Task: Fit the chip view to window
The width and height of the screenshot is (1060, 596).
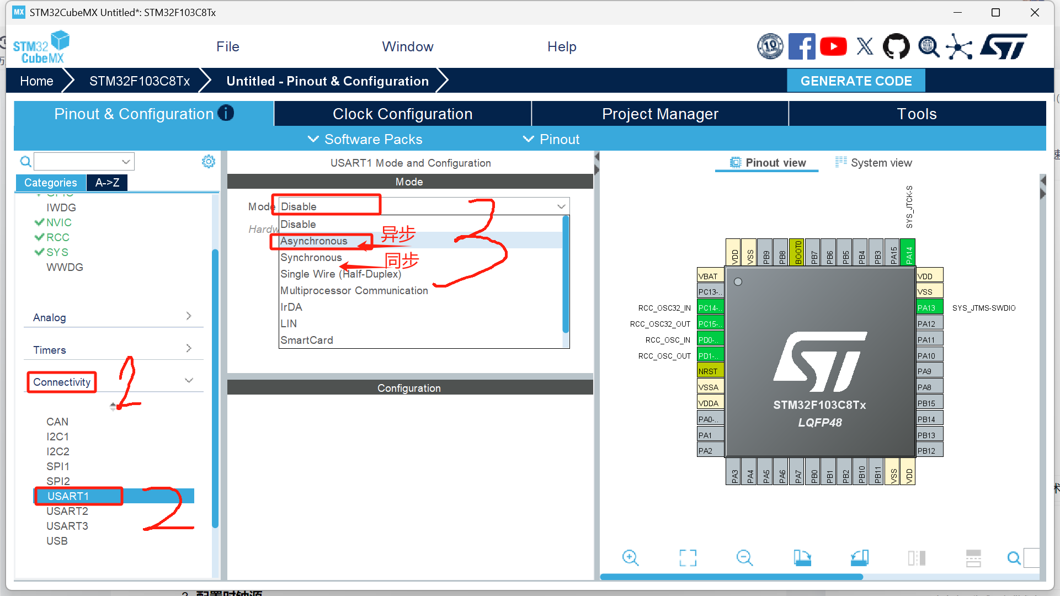Action: click(x=688, y=558)
